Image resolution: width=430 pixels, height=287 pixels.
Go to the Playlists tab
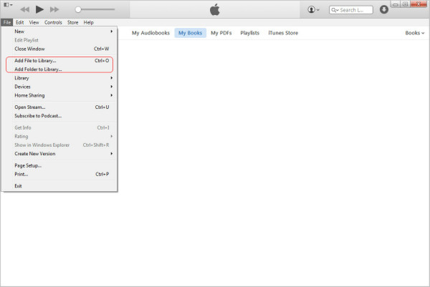(x=250, y=33)
